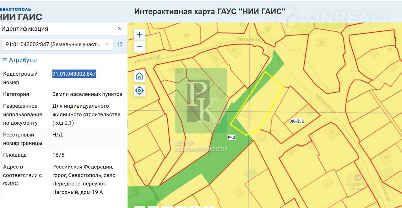This screenshot has width=402, height=208.
Task: Open the 91:01:043002:847 parcel dropdown
Action: (57, 44)
